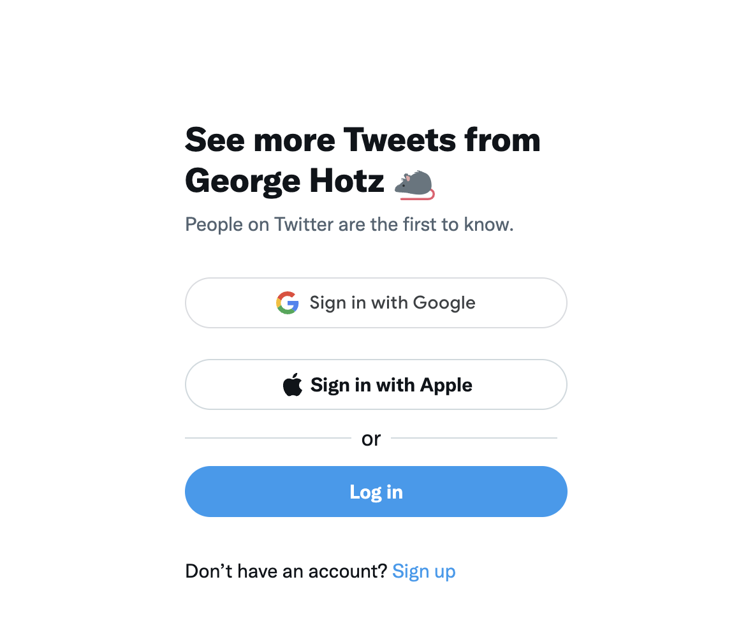The height and width of the screenshot is (635, 755).
Task: Click the Google logo icon
Action: coord(288,303)
